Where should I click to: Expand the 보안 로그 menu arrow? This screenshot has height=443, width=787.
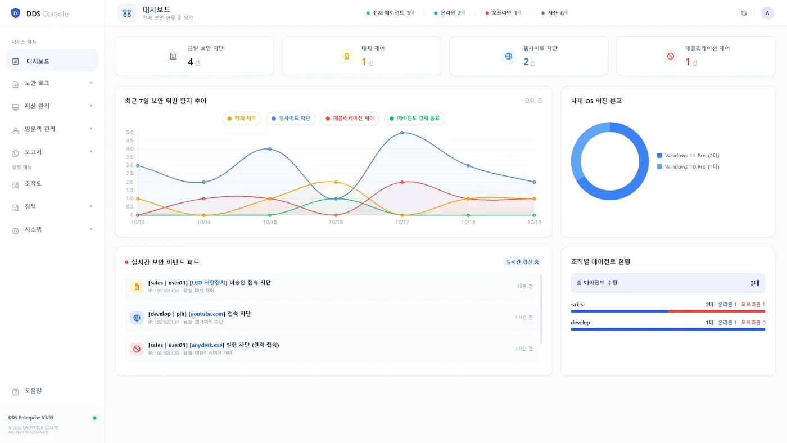91,83
